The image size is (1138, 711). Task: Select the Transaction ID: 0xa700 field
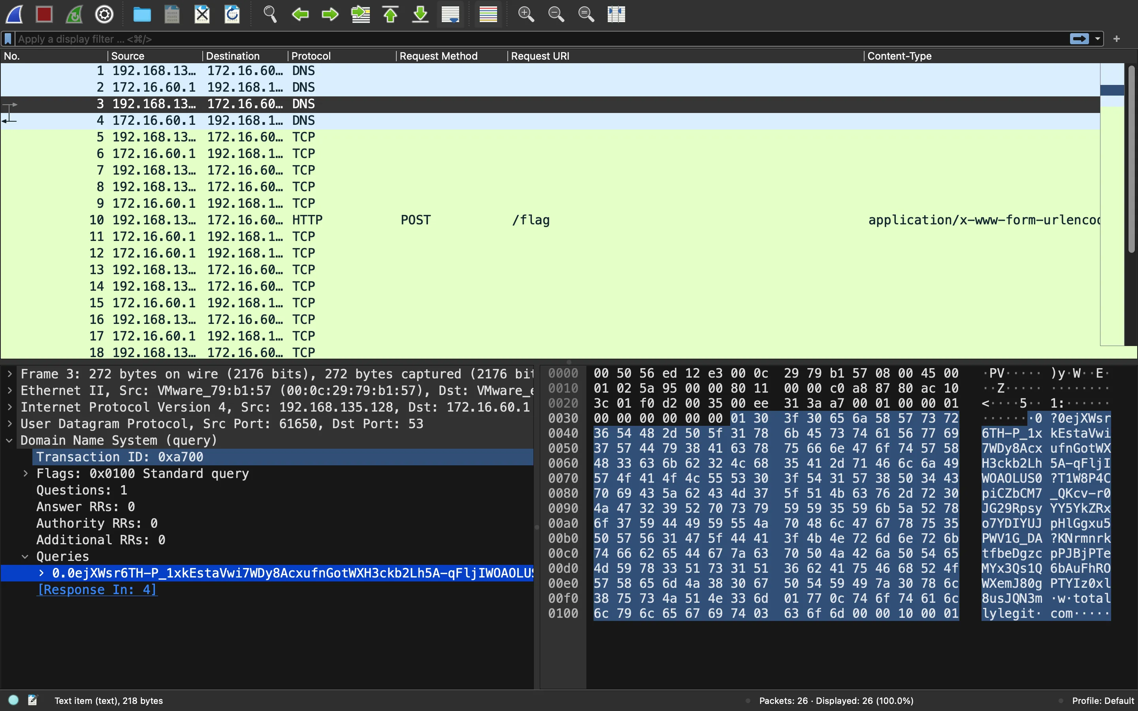tap(120, 457)
